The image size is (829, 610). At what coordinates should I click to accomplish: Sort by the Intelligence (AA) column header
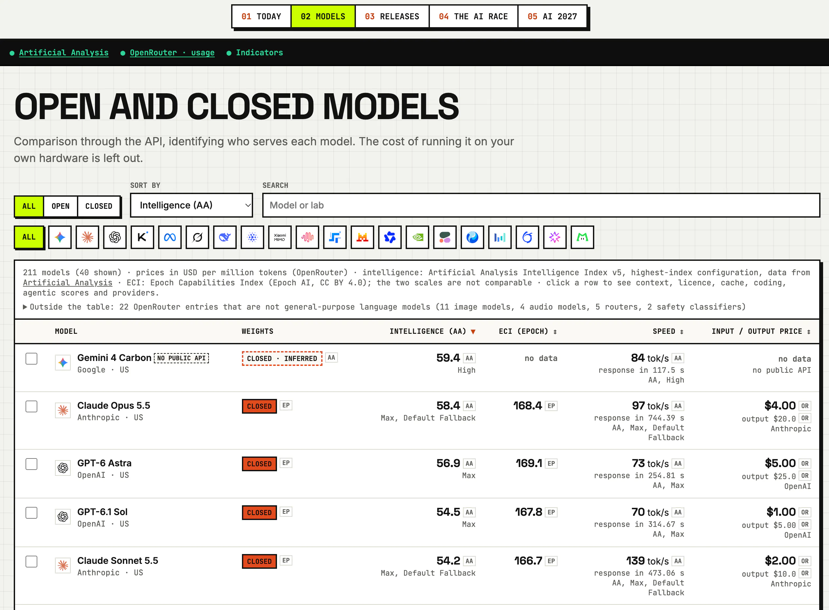tap(432, 331)
